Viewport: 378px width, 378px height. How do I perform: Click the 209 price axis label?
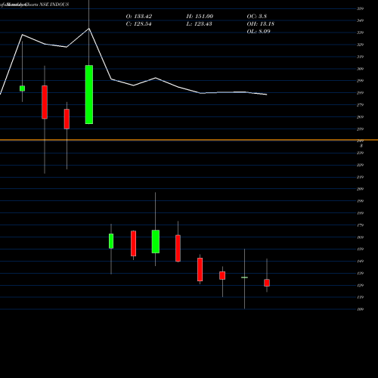[x=360, y=189]
